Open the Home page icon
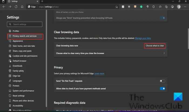This screenshot has width=189, height=112. (22, 7)
